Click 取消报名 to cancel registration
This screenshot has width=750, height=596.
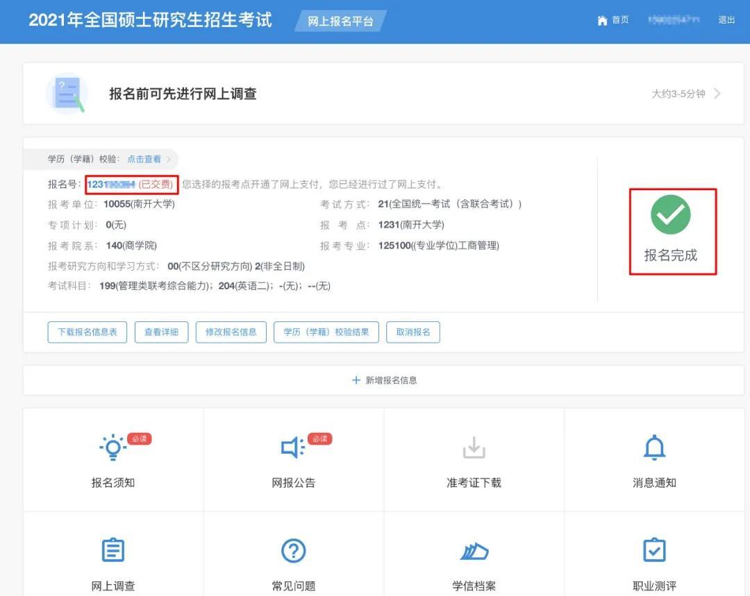(x=412, y=332)
